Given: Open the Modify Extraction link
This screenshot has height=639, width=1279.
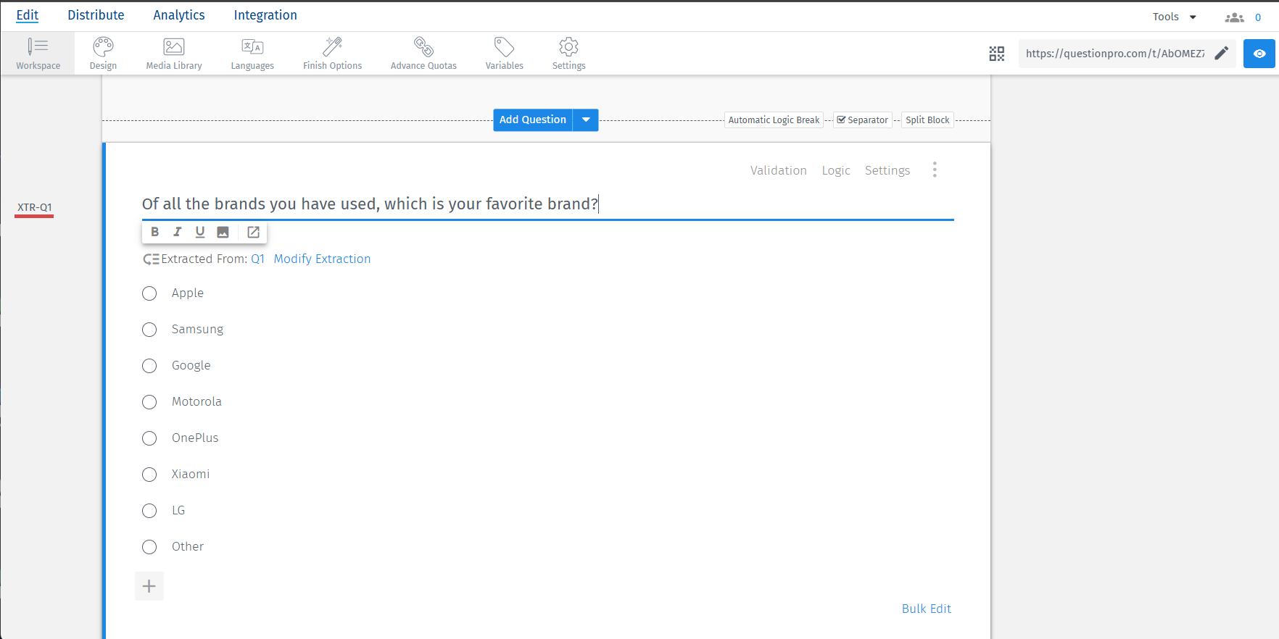Looking at the screenshot, I should [322, 259].
